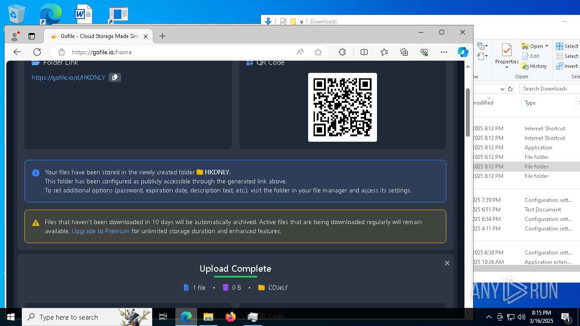The height and width of the screenshot is (326, 580).
Task: Expand the Properties dropdown arrow
Action: coord(507,67)
